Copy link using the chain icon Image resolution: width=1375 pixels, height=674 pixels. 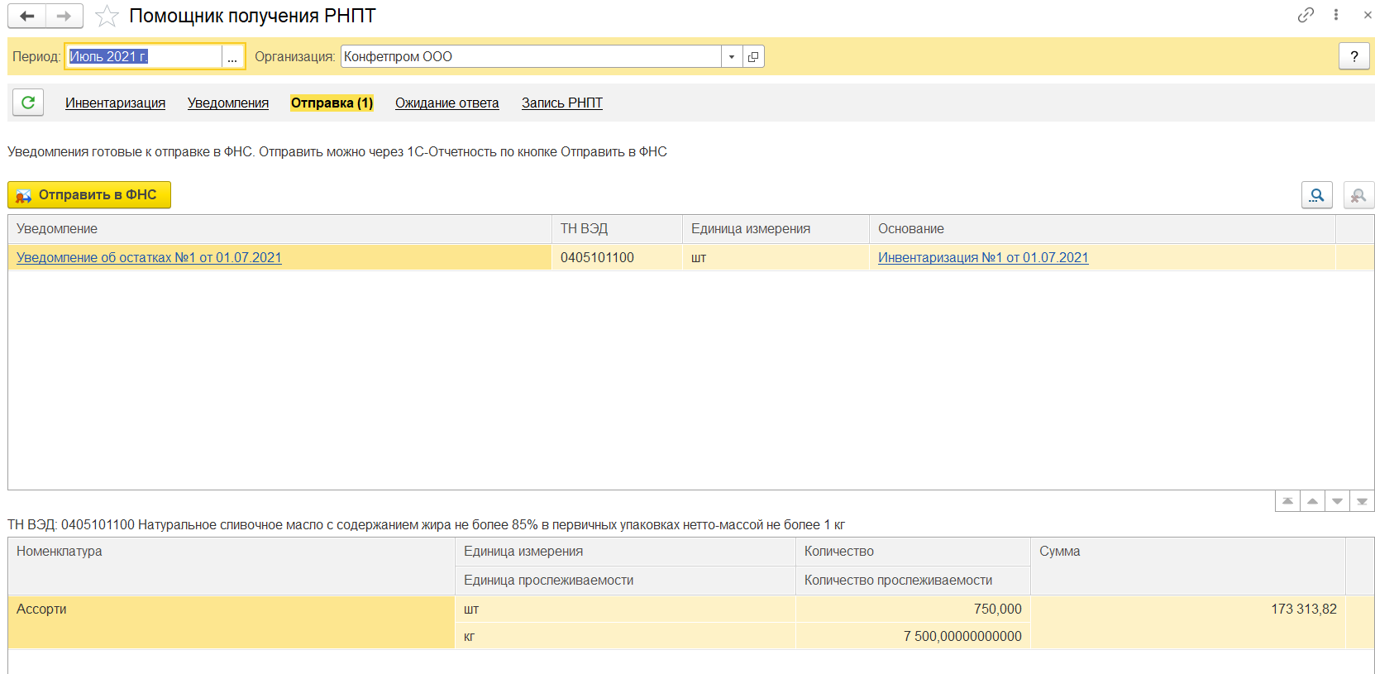pyautogui.click(x=1306, y=15)
